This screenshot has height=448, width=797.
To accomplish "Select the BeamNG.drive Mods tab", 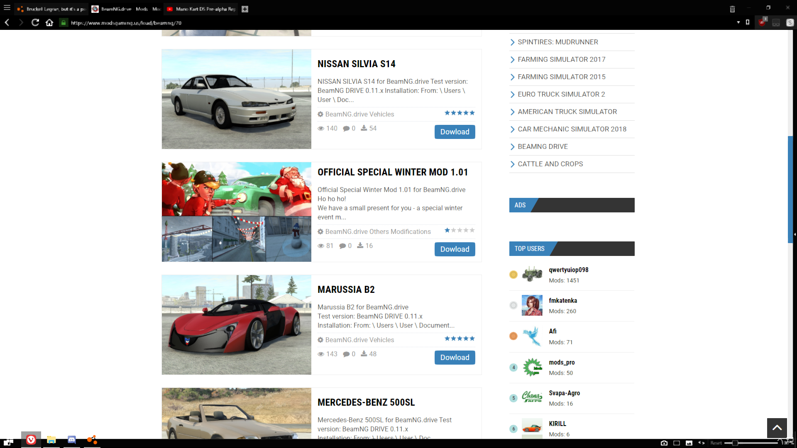I will (x=126, y=9).
